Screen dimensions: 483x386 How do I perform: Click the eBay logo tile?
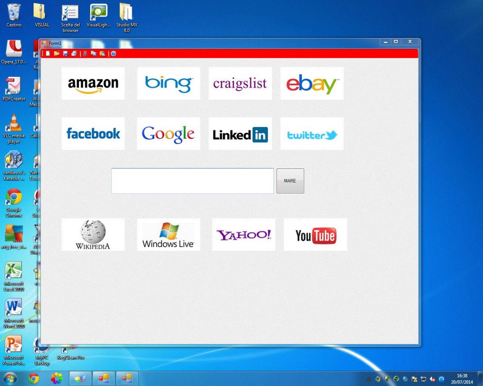tap(312, 83)
